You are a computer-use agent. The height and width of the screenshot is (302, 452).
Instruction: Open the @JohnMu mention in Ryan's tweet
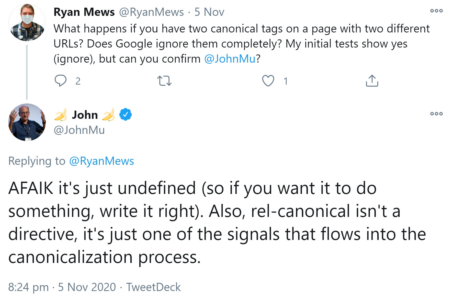pos(230,59)
